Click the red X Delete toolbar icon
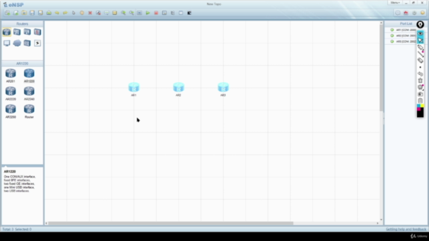The width and height of the screenshot is (429, 241). 90,13
